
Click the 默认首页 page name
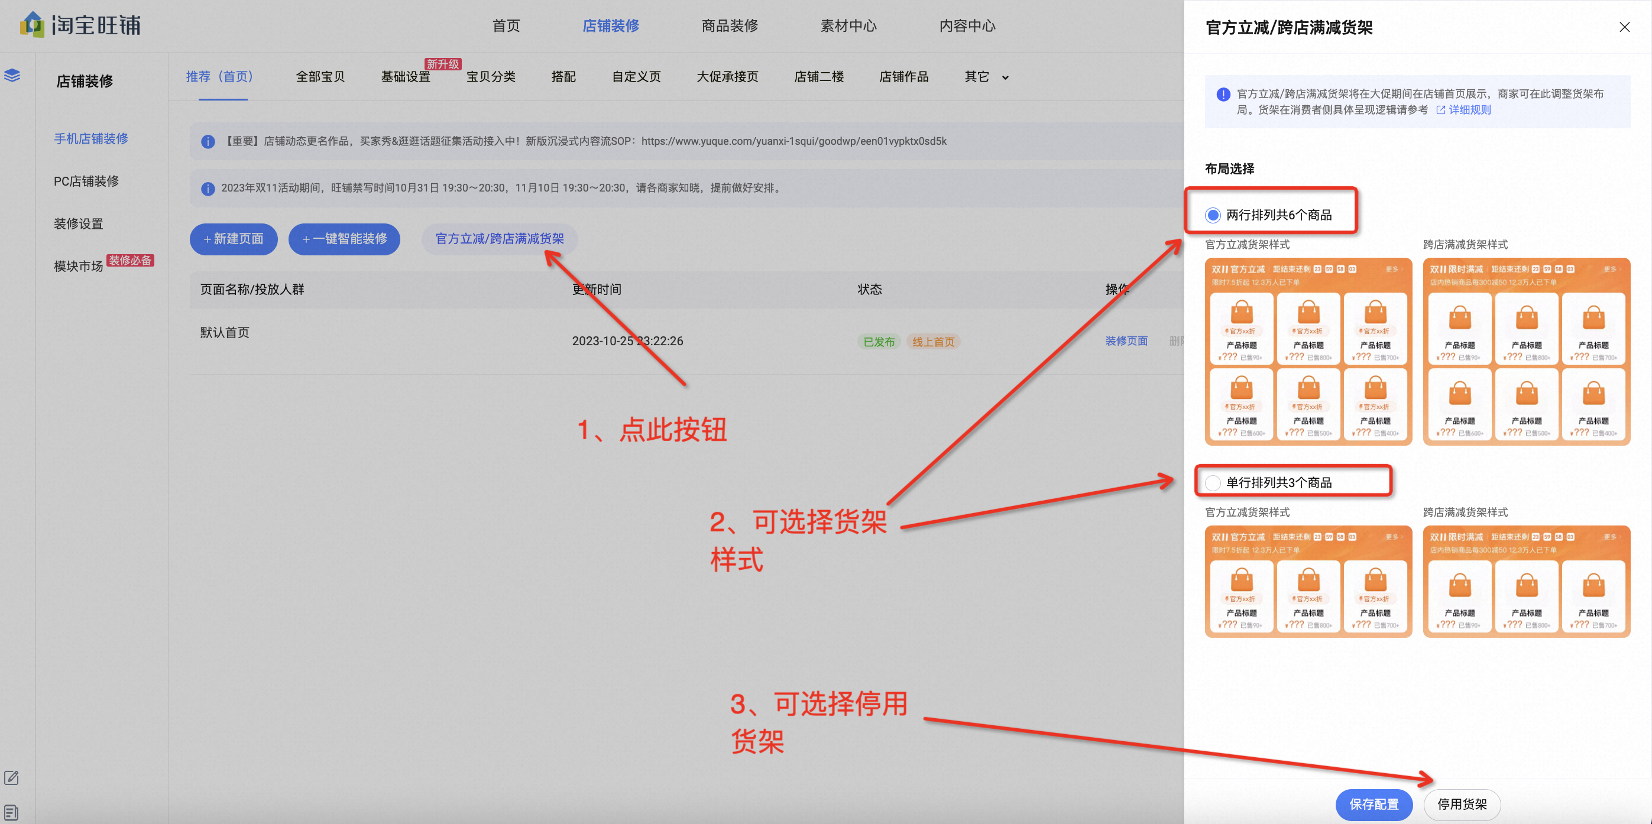point(225,333)
